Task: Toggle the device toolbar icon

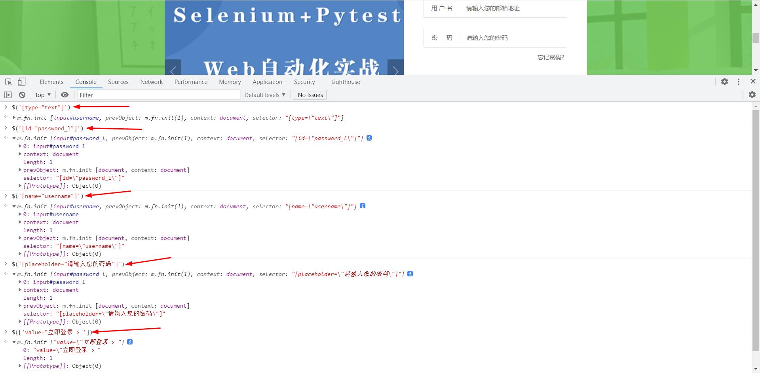Action: click(22, 82)
